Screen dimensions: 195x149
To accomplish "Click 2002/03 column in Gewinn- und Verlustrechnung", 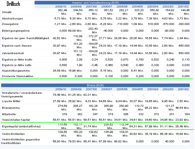I will click(x=168, y=6).
